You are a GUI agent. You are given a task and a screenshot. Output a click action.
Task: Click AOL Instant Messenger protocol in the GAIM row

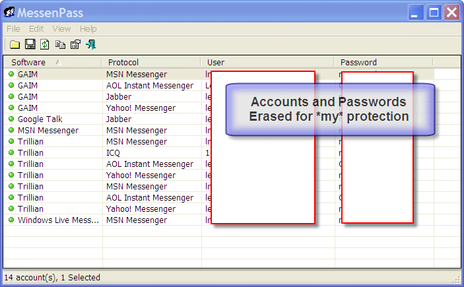150,86
